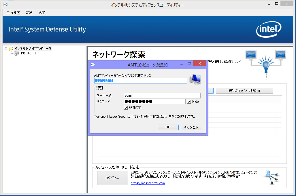This screenshot has width=296, height=196.
Task: Open the ヘルプ menu
Action: [42, 13]
